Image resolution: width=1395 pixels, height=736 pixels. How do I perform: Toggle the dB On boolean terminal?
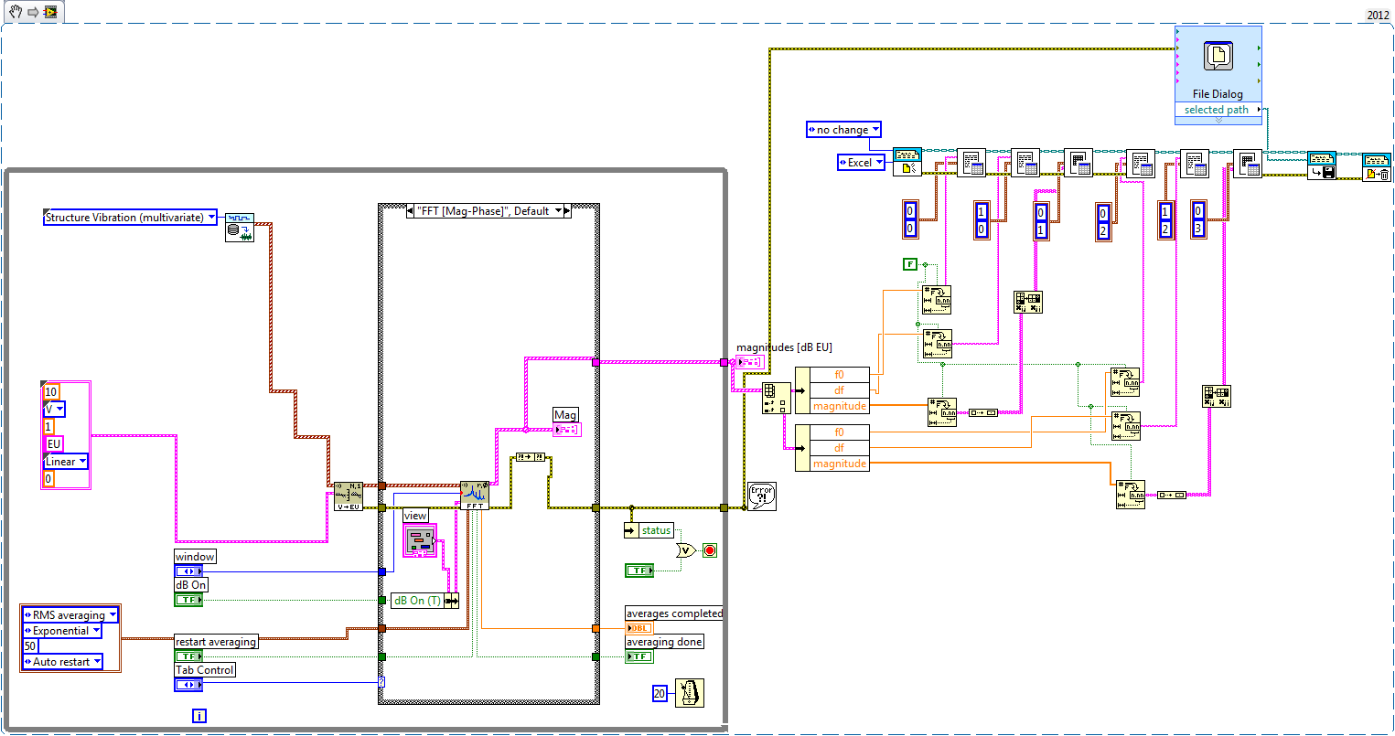(x=188, y=600)
